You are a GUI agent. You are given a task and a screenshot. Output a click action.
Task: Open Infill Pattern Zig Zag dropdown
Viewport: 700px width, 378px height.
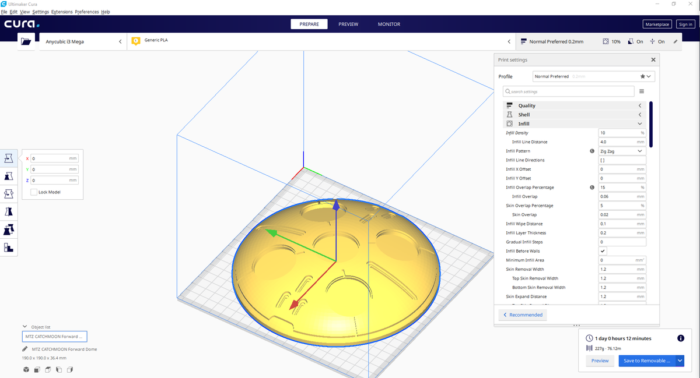click(622, 151)
